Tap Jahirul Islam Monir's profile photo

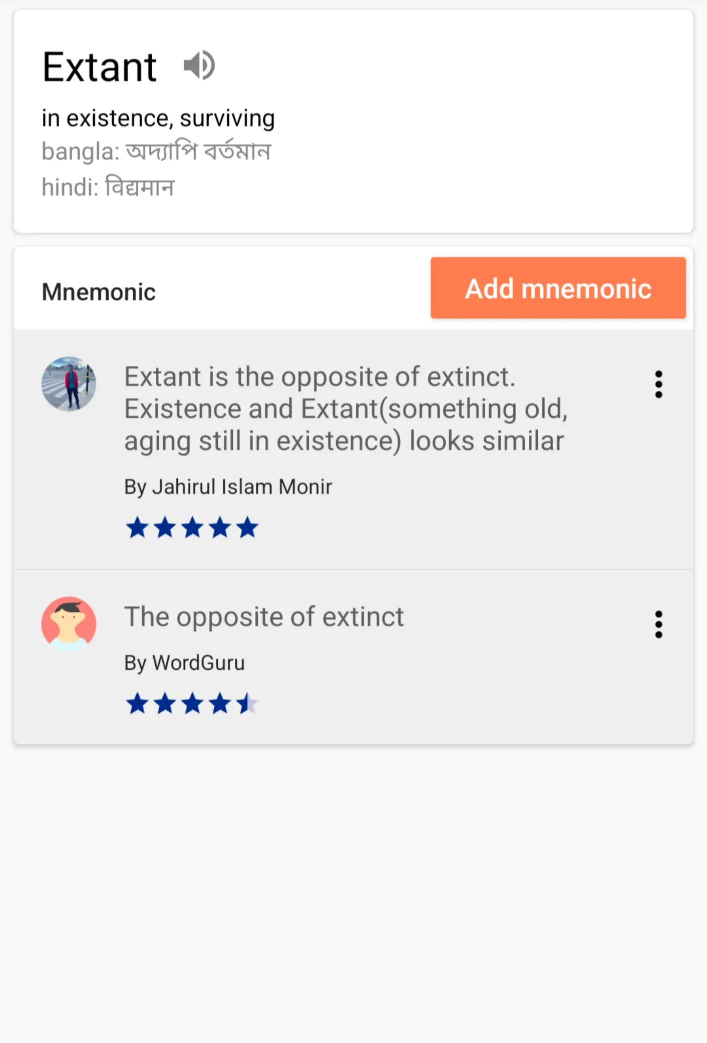pos(69,384)
